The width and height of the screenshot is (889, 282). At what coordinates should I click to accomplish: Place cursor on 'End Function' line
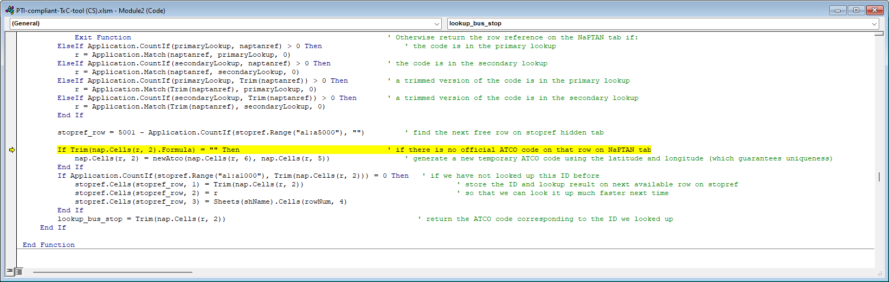(x=49, y=245)
